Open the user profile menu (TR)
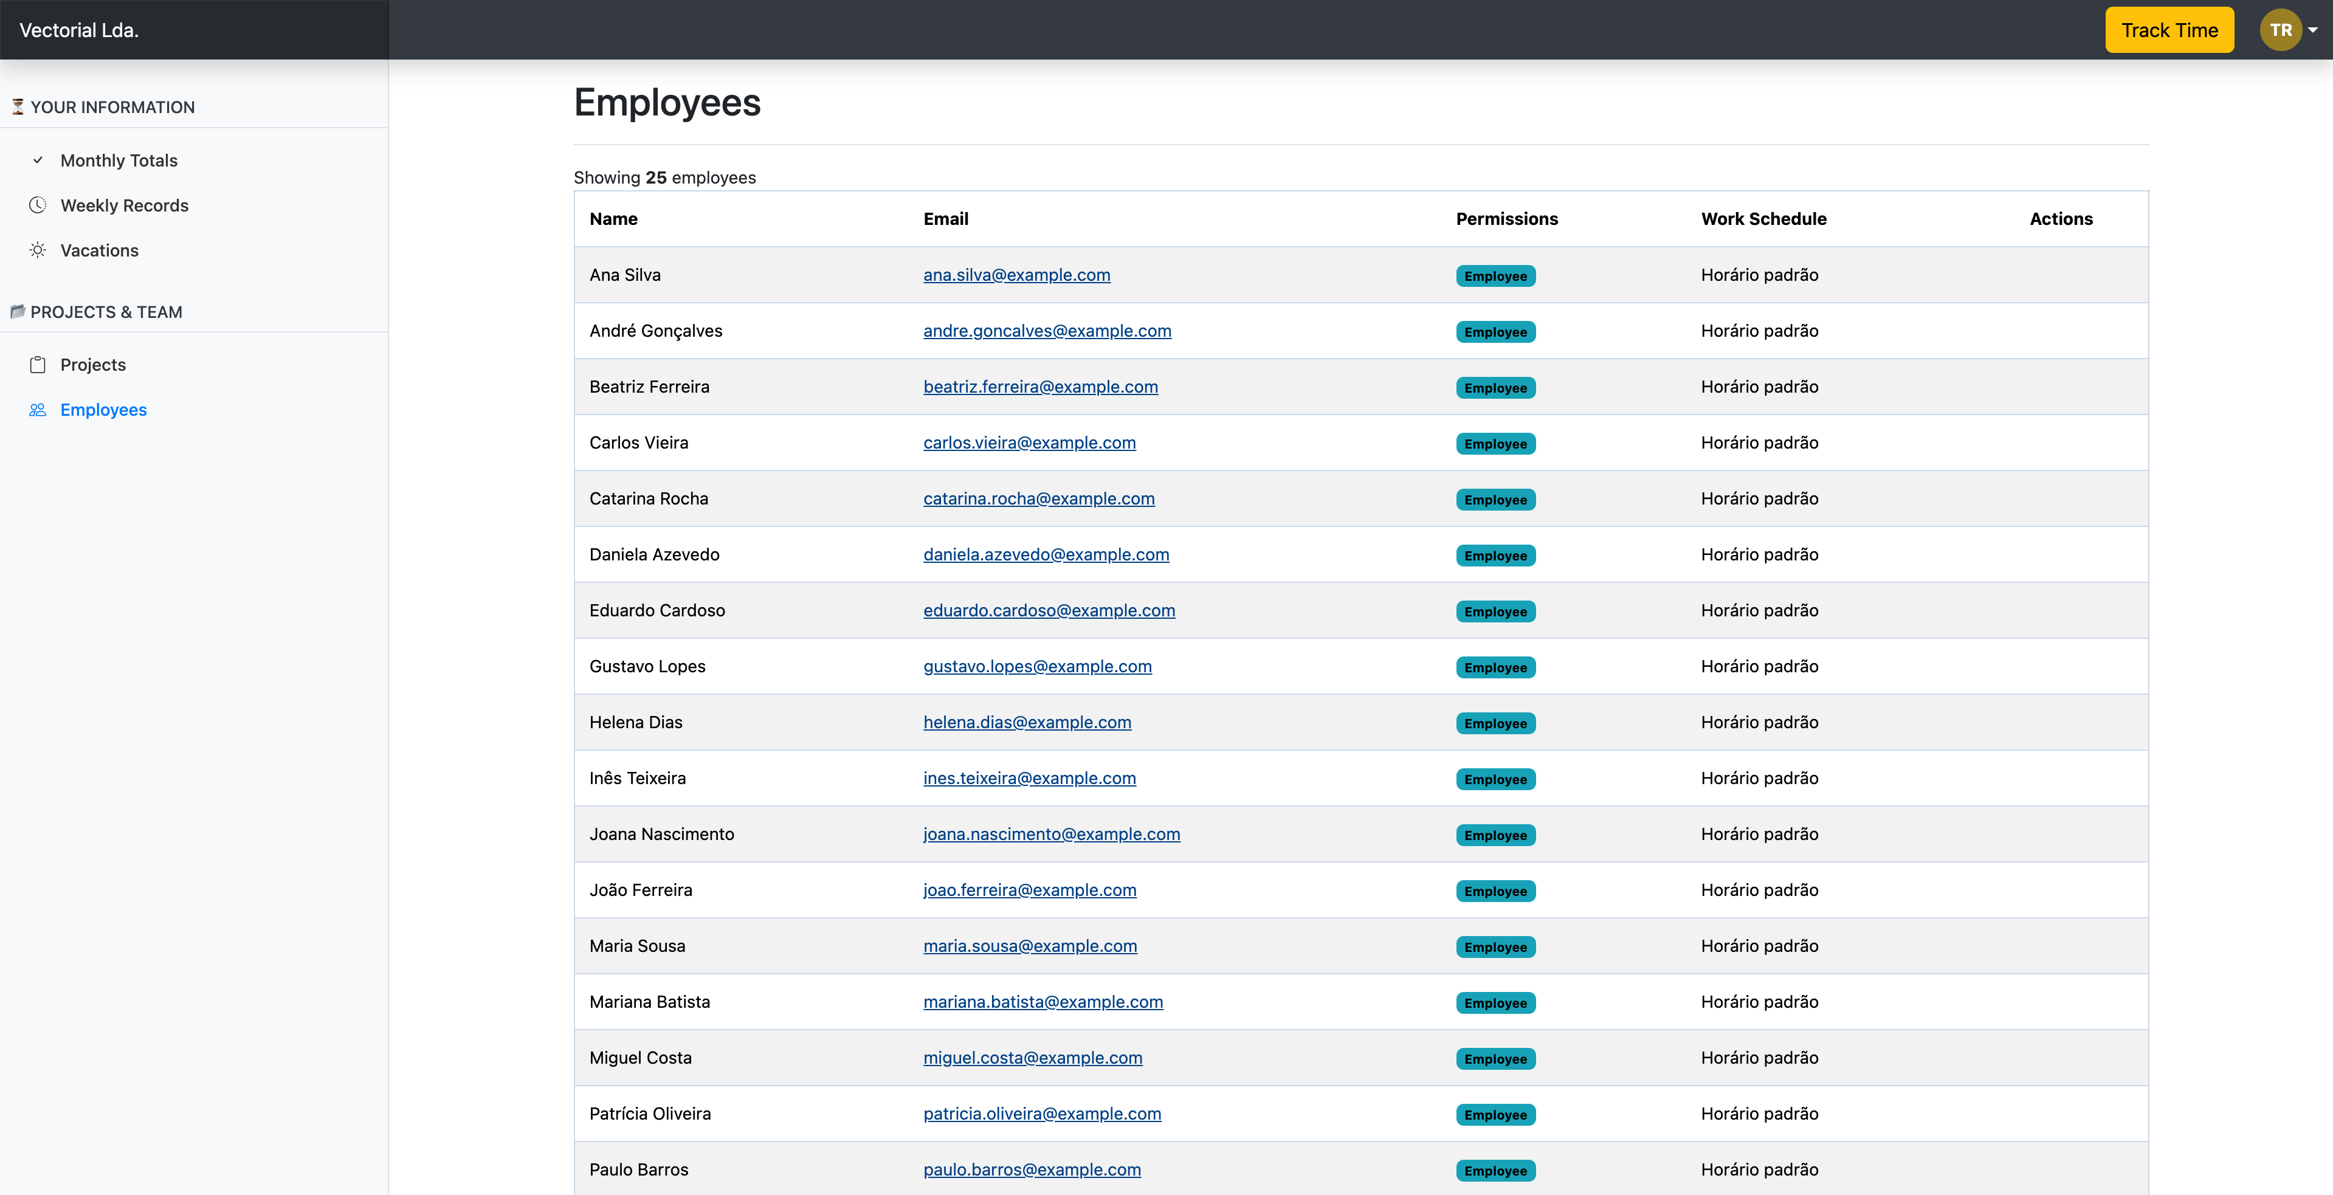 pos(2284,29)
